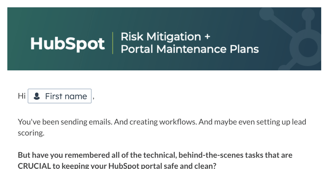Click the "You've been sending emails" sentence

65,122
